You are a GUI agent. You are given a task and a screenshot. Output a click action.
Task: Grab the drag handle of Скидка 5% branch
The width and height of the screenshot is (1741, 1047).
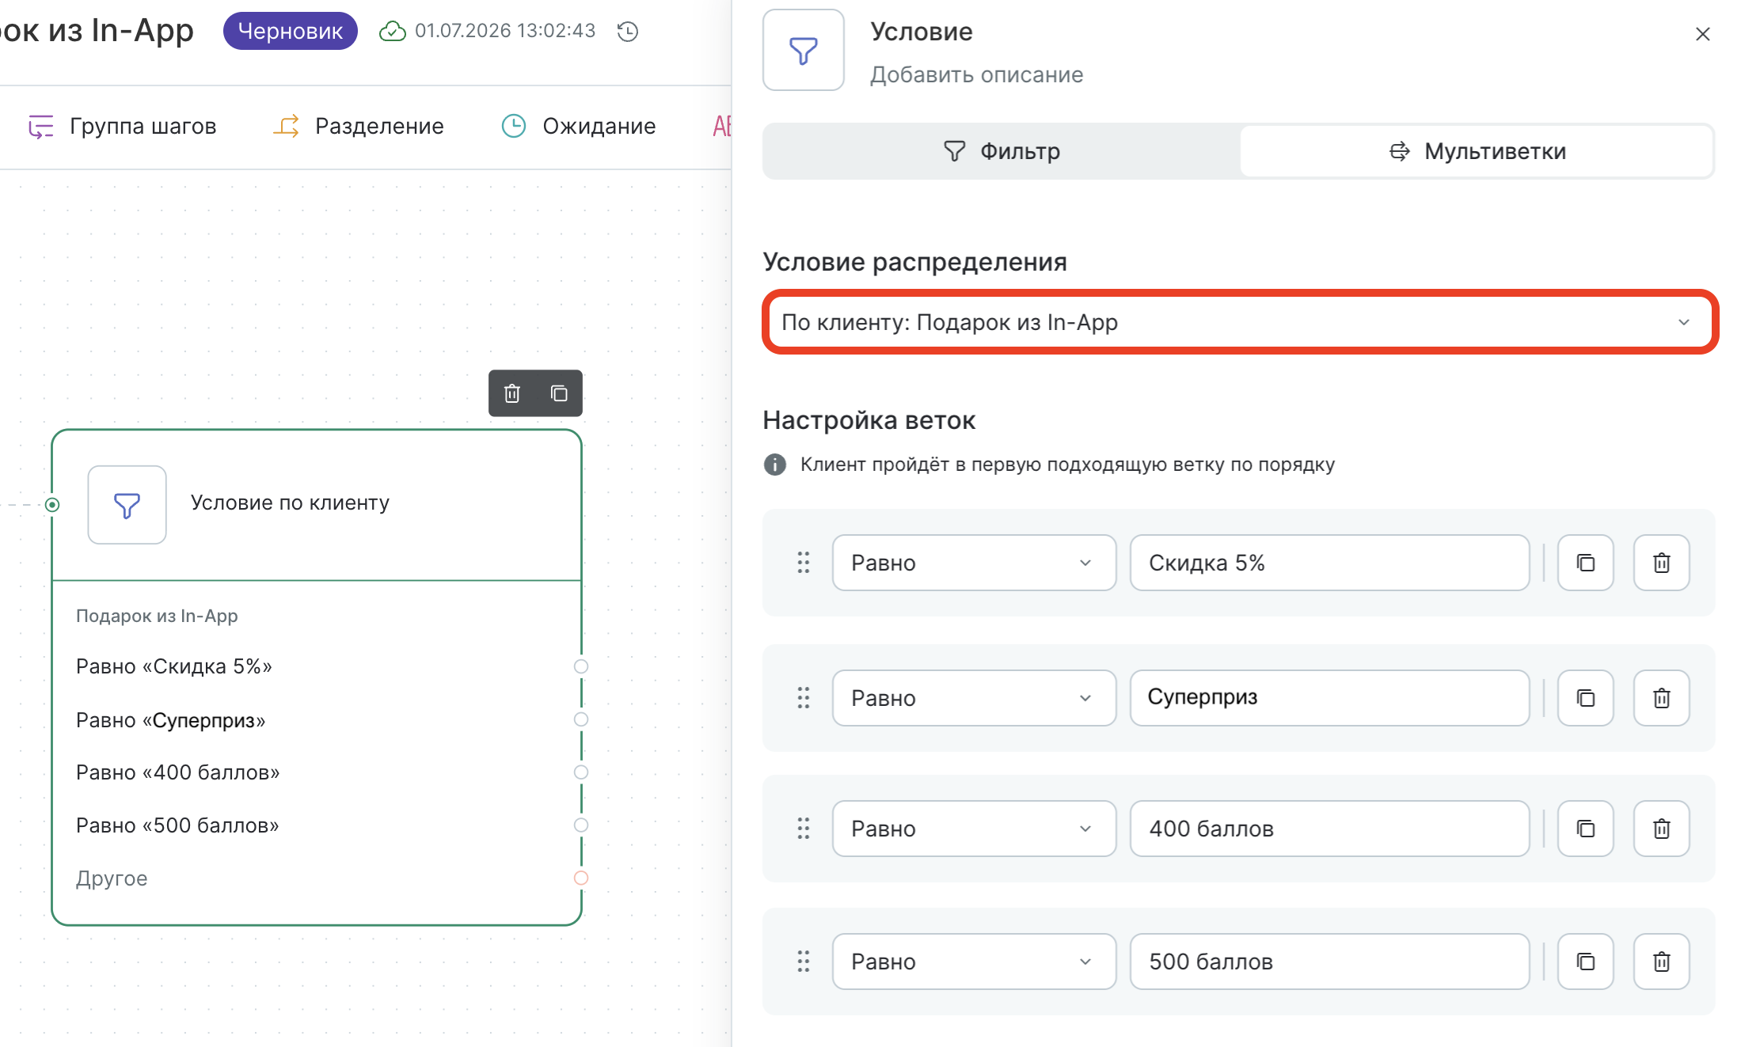(x=804, y=563)
